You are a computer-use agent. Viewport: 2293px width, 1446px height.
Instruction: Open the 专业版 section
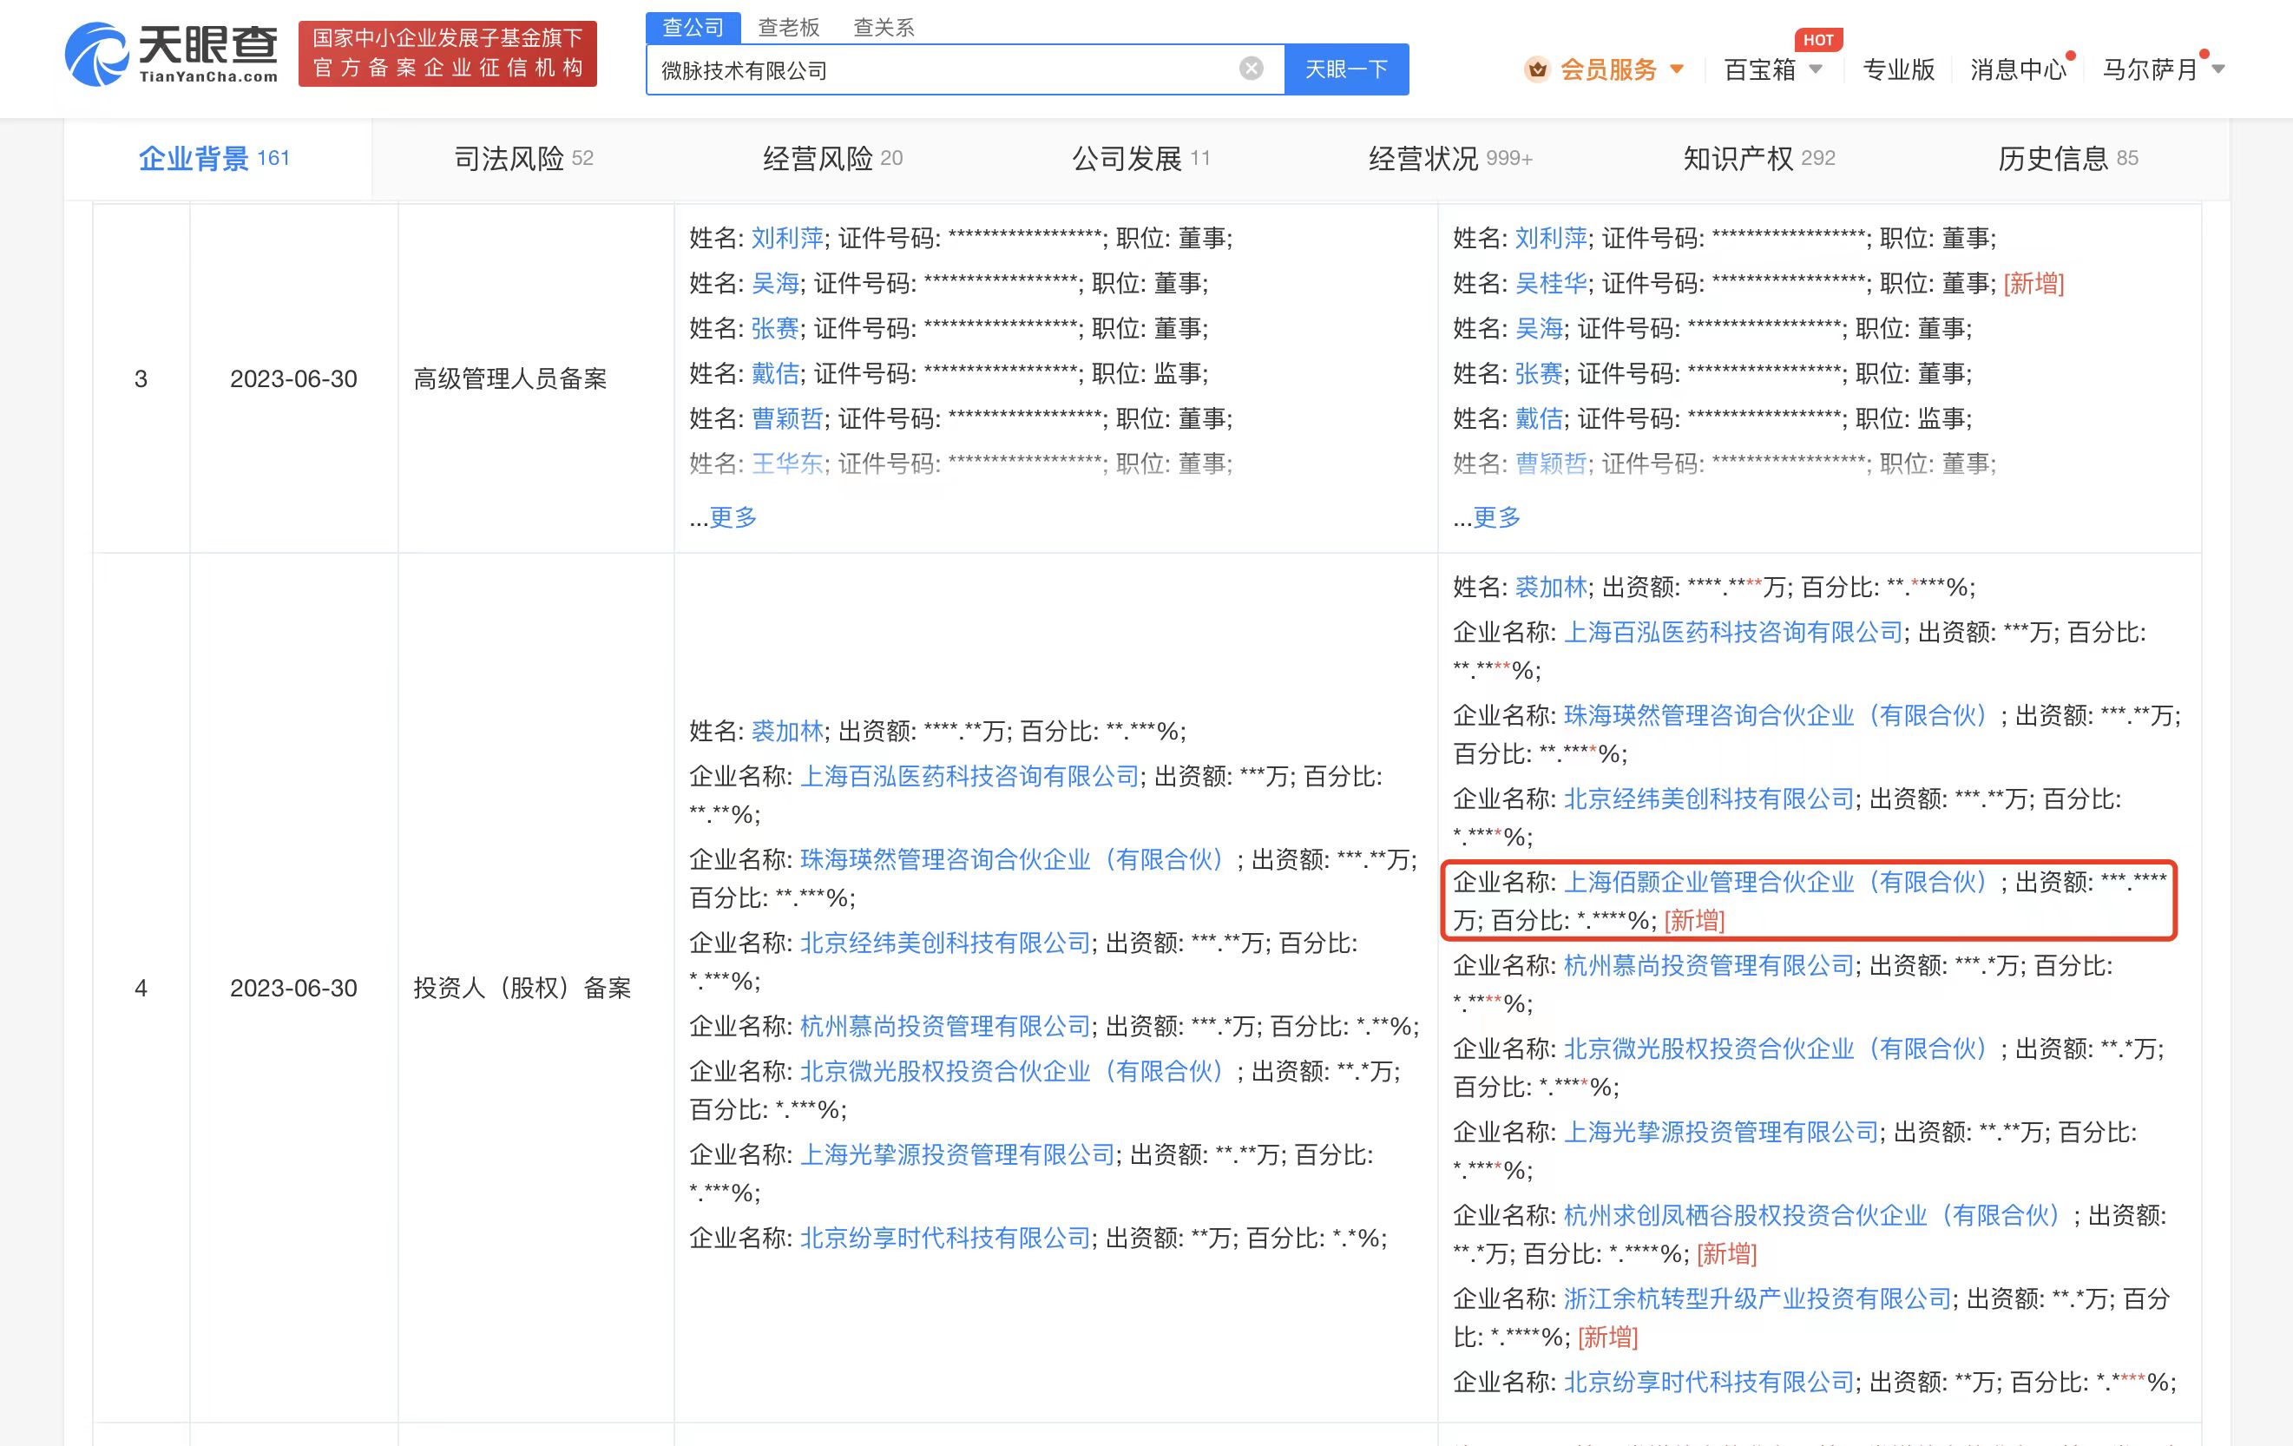tap(1898, 69)
